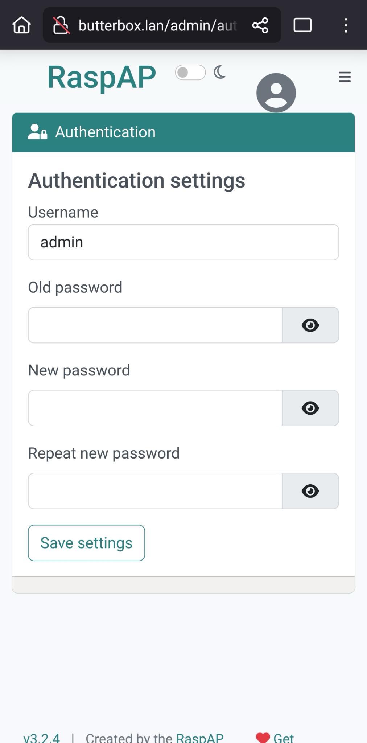
Task: Open the browser tabs switcher icon
Action: point(302,25)
